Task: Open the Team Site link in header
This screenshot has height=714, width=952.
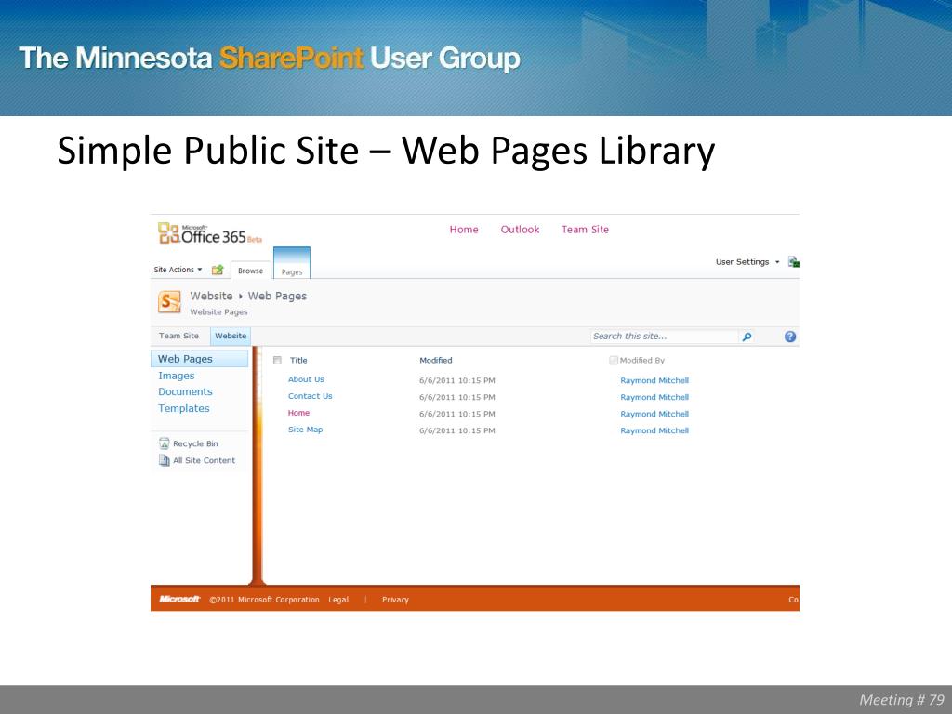Action: pyautogui.click(x=585, y=230)
